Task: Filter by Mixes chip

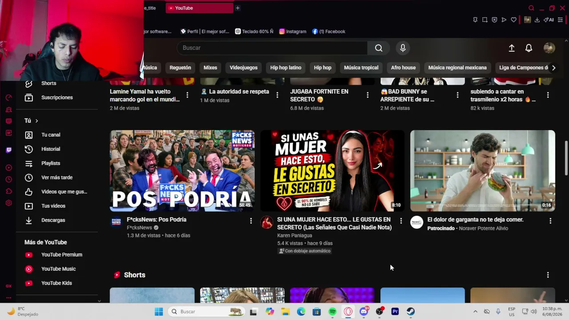Action: coord(210,68)
